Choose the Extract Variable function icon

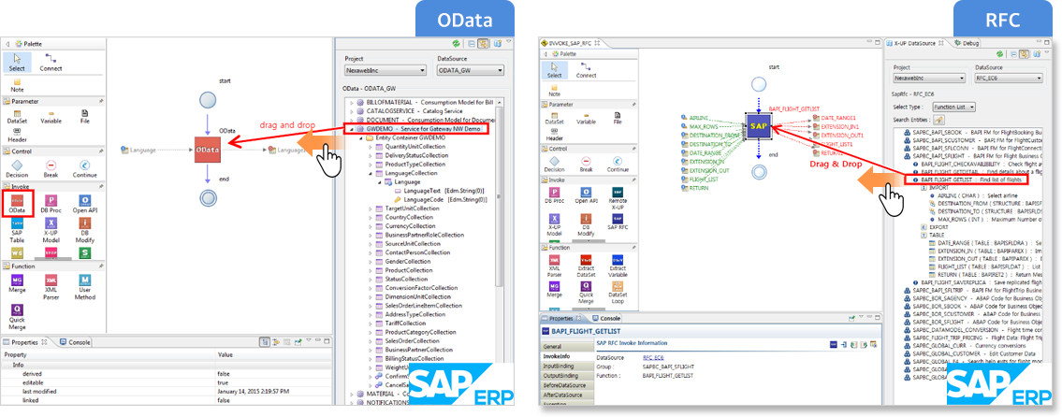point(618,264)
